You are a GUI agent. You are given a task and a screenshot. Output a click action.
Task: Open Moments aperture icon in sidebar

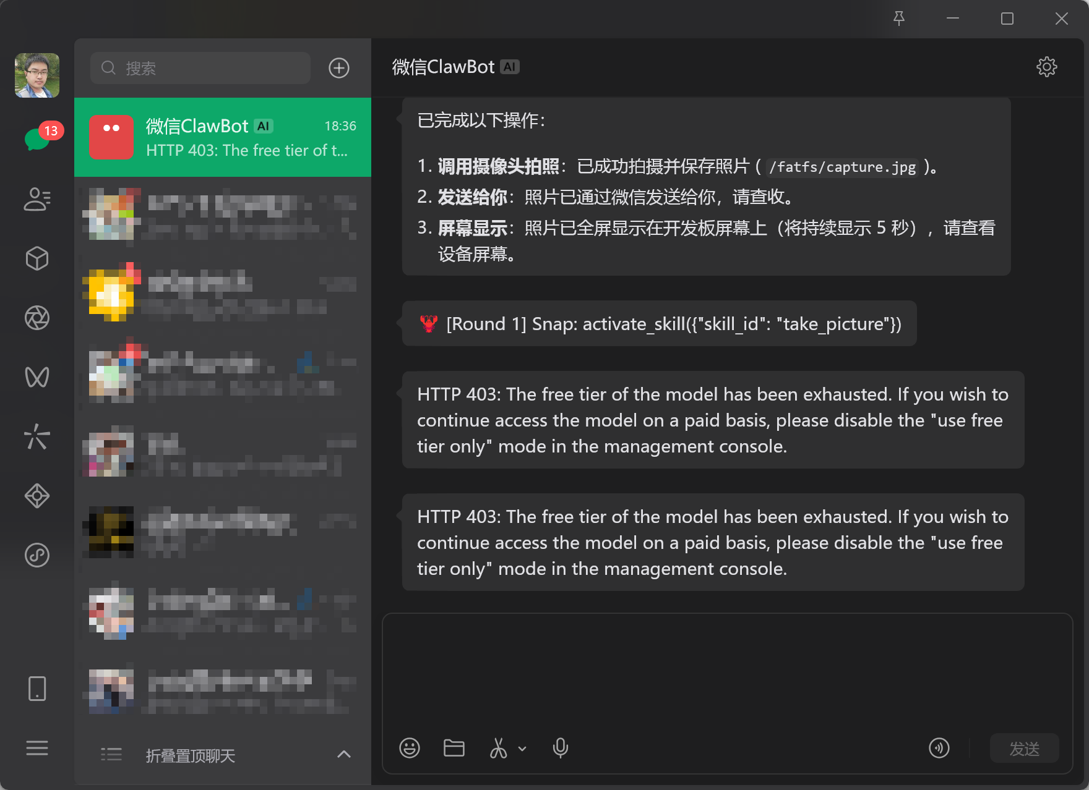pyautogui.click(x=37, y=318)
